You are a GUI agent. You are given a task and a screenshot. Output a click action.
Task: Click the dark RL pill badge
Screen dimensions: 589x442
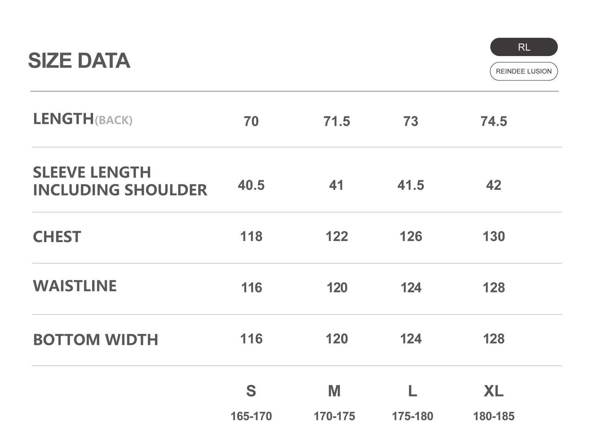[524, 47]
